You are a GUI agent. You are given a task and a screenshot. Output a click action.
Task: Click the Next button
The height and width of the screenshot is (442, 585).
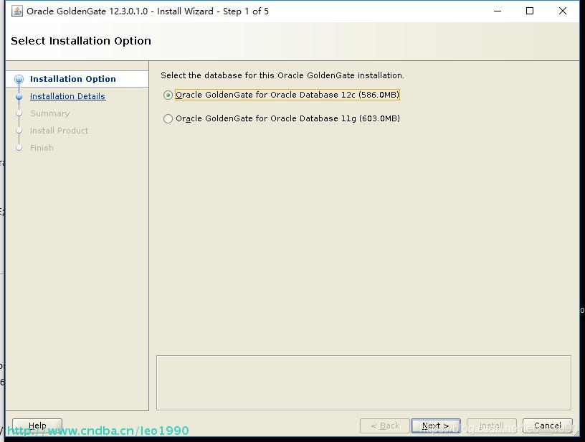(x=435, y=425)
